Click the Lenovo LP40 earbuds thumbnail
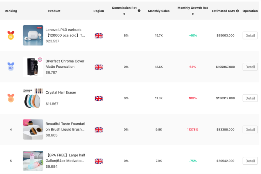This screenshot has width=261, height=174. (x=33, y=35)
